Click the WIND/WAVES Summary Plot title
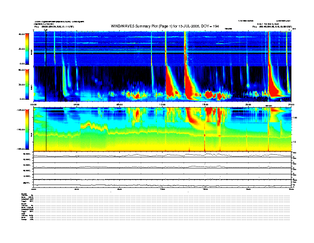 point(165,26)
